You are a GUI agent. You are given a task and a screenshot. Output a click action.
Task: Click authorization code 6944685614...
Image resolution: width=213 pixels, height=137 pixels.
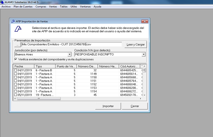pos(129,74)
